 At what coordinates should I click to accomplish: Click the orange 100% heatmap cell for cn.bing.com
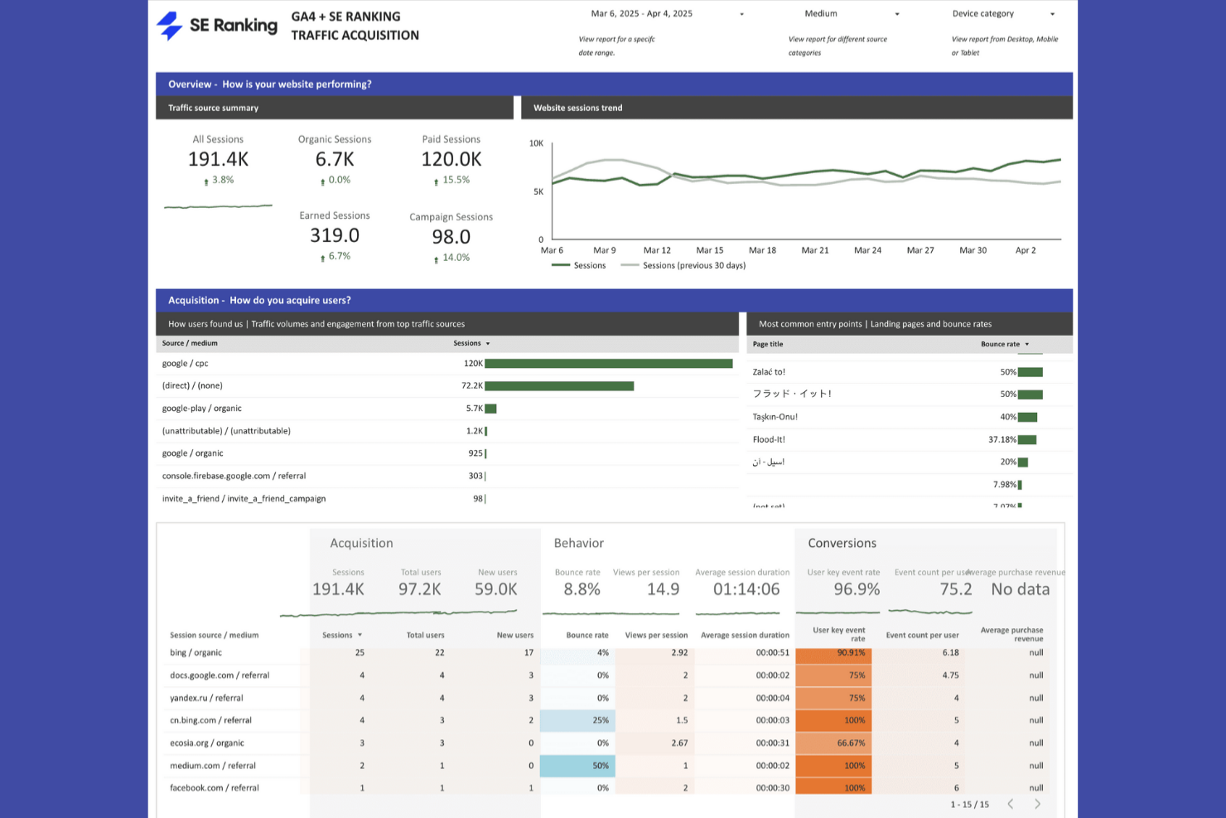click(833, 720)
